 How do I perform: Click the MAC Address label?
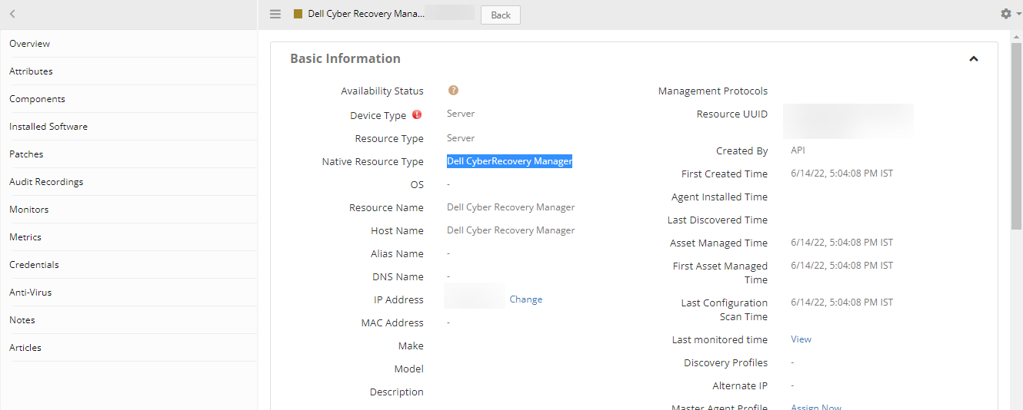(x=392, y=323)
